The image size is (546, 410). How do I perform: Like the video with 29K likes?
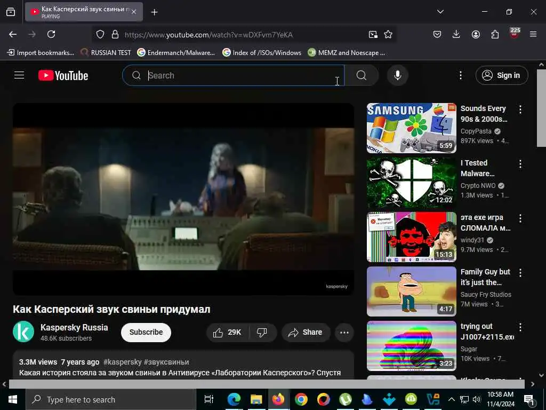pyautogui.click(x=228, y=332)
